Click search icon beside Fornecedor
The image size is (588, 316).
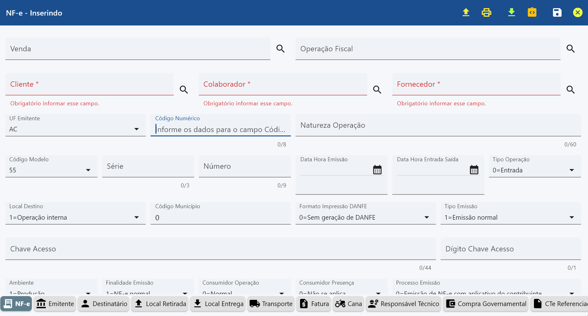click(x=570, y=90)
